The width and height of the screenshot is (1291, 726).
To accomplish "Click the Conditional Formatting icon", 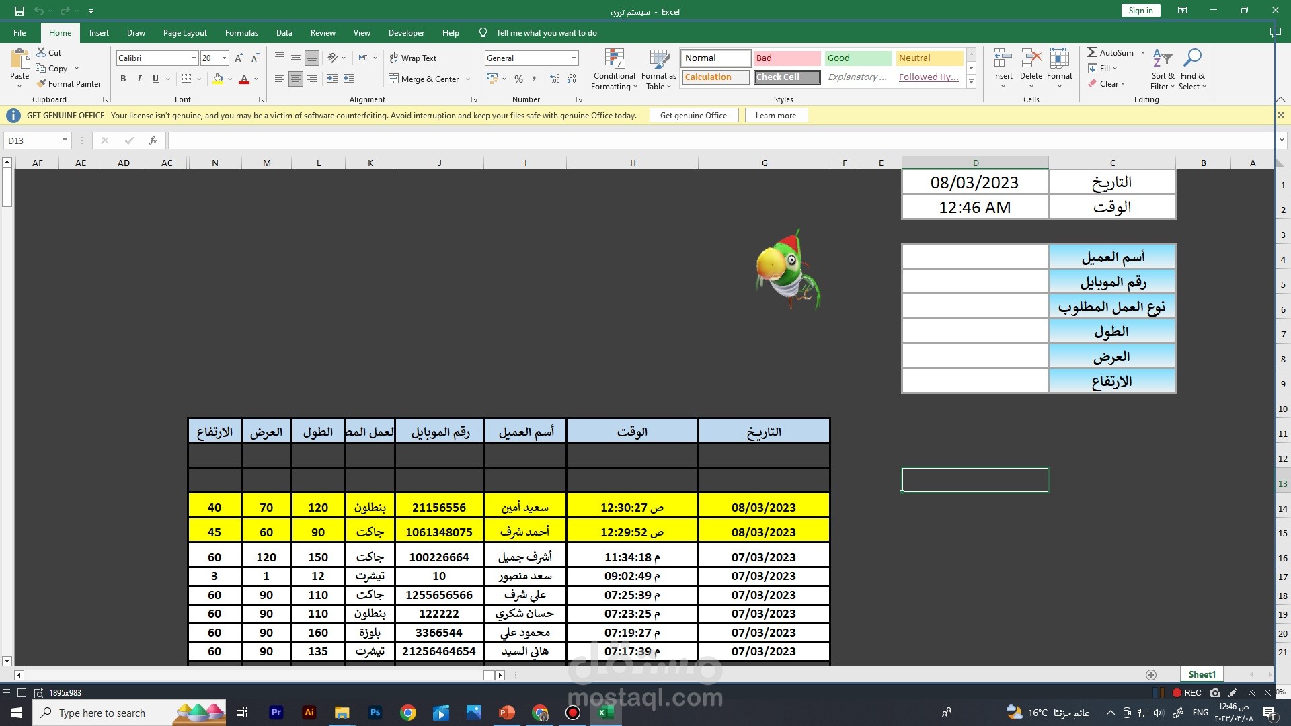I will [614, 59].
